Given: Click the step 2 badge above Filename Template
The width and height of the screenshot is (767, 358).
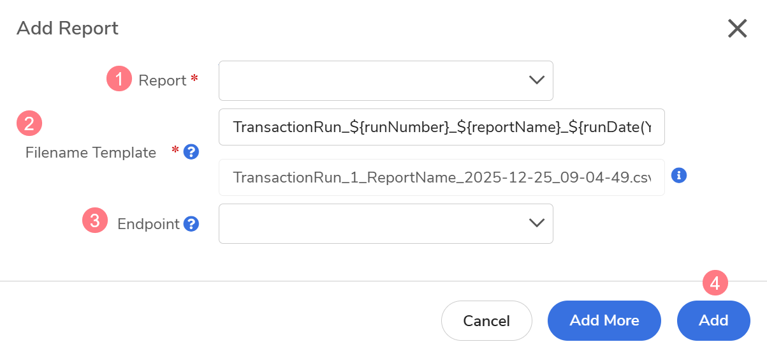Looking at the screenshot, I should 29,123.
